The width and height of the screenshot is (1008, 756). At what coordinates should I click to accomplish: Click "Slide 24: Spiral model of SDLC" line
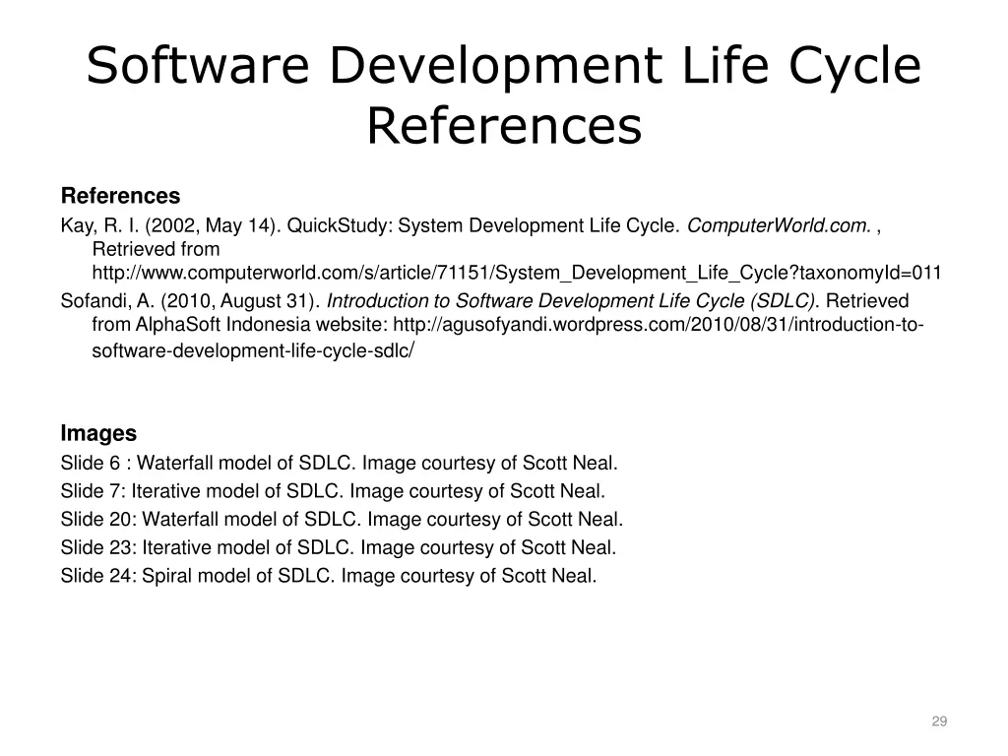pyautogui.click(x=329, y=575)
